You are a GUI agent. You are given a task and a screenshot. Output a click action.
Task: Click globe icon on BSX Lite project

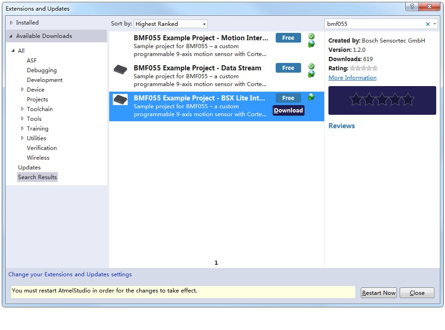tap(311, 97)
